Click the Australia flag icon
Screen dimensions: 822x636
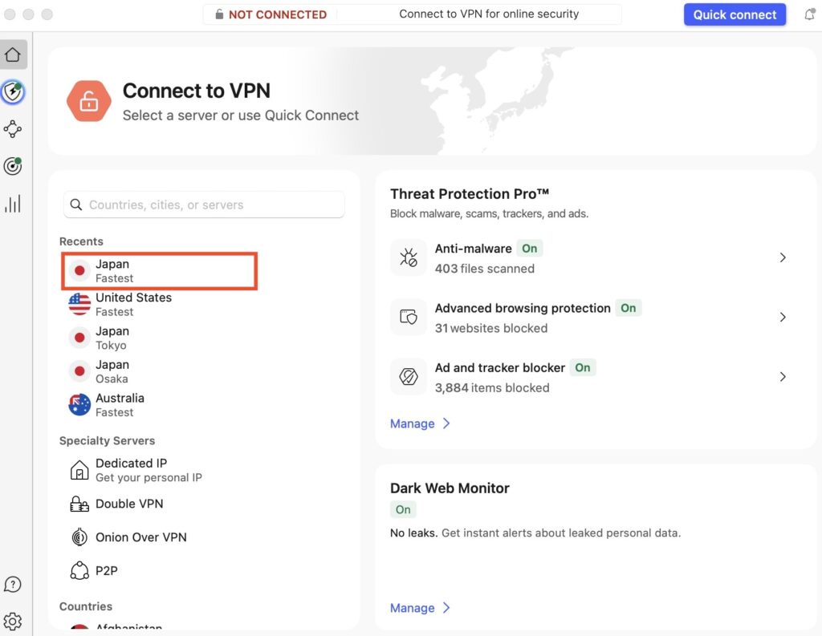click(79, 405)
